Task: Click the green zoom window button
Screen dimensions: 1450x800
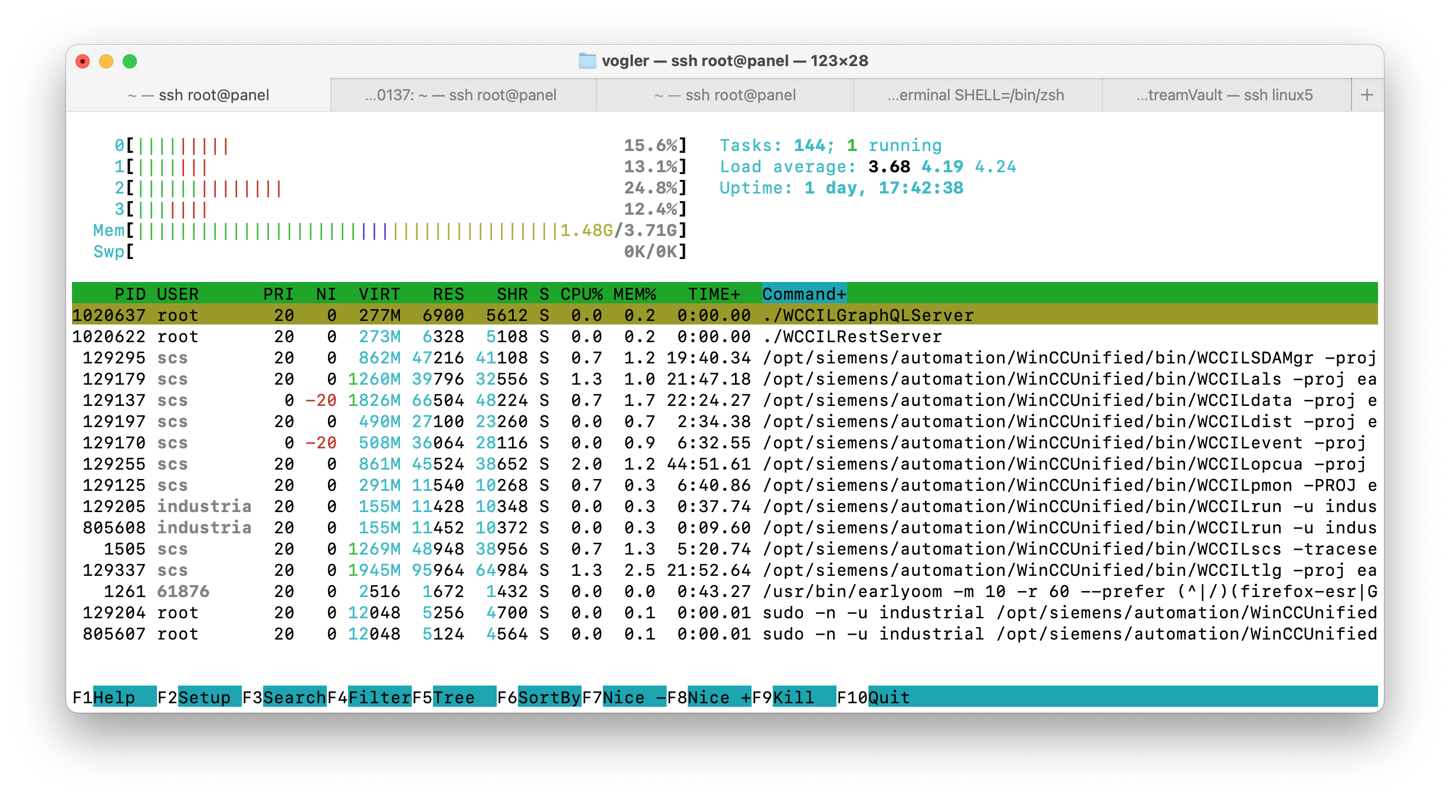Action: (130, 61)
